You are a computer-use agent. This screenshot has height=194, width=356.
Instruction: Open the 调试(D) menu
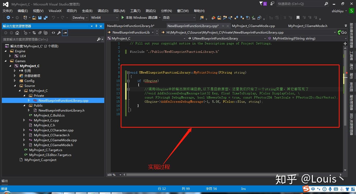point(103,11)
